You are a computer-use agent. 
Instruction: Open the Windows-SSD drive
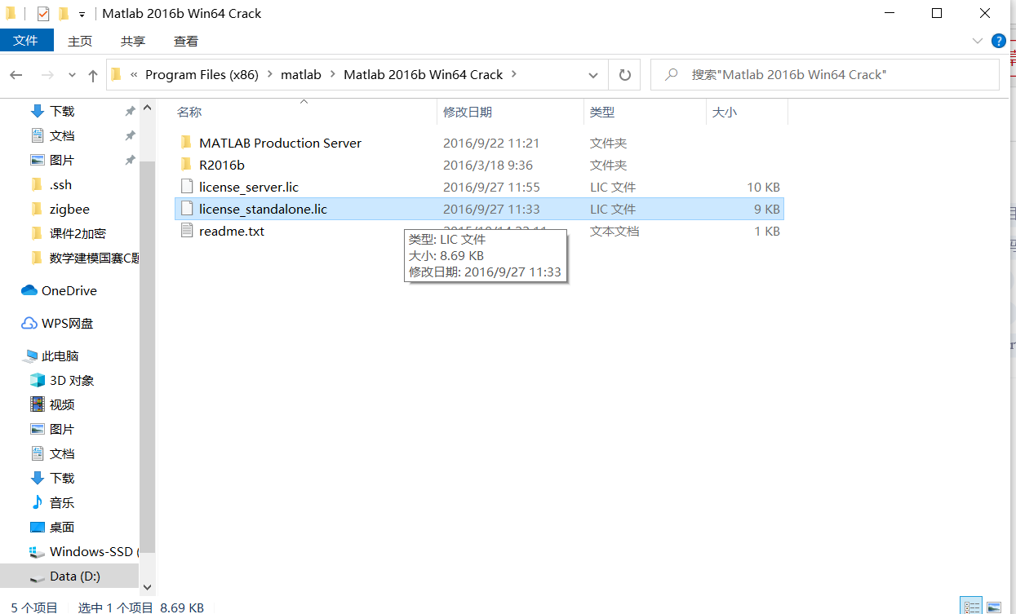[x=91, y=551]
